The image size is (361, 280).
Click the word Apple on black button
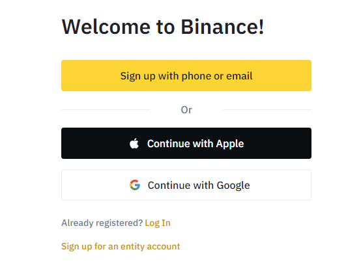coord(230,144)
